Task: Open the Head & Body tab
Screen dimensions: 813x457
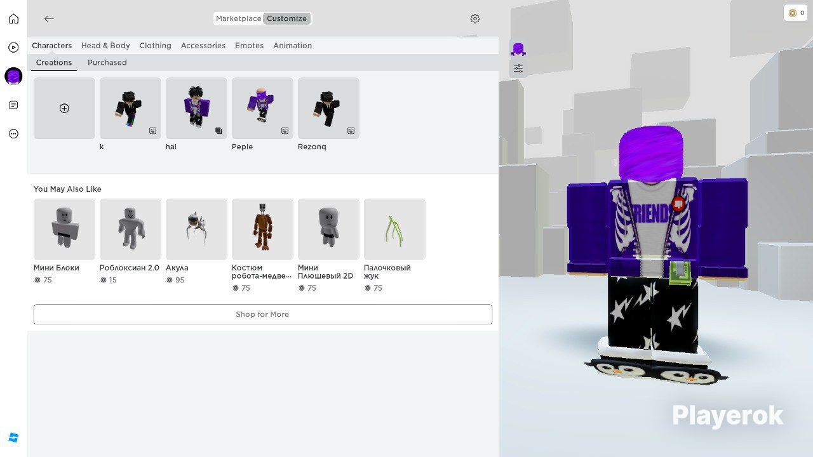Action: pyautogui.click(x=105, y=46)
